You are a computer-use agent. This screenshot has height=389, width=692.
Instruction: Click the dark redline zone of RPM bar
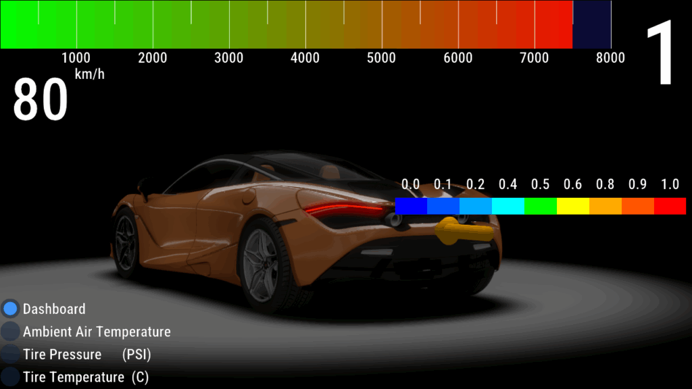[592, 24]
